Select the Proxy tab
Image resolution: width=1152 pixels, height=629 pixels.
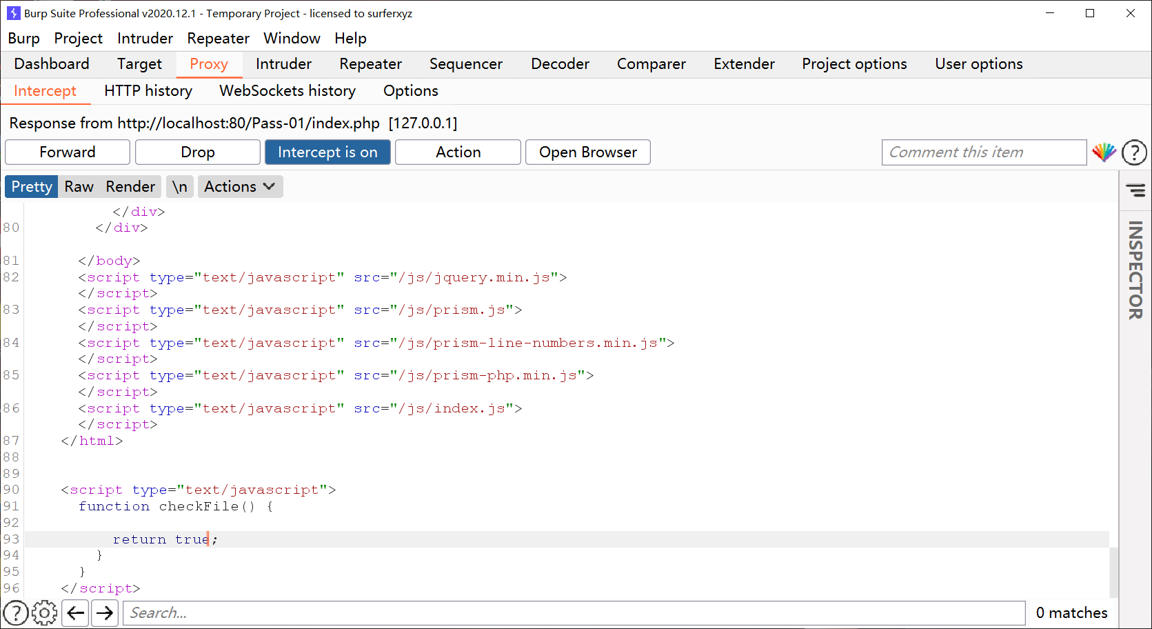[x=209, y=64]
